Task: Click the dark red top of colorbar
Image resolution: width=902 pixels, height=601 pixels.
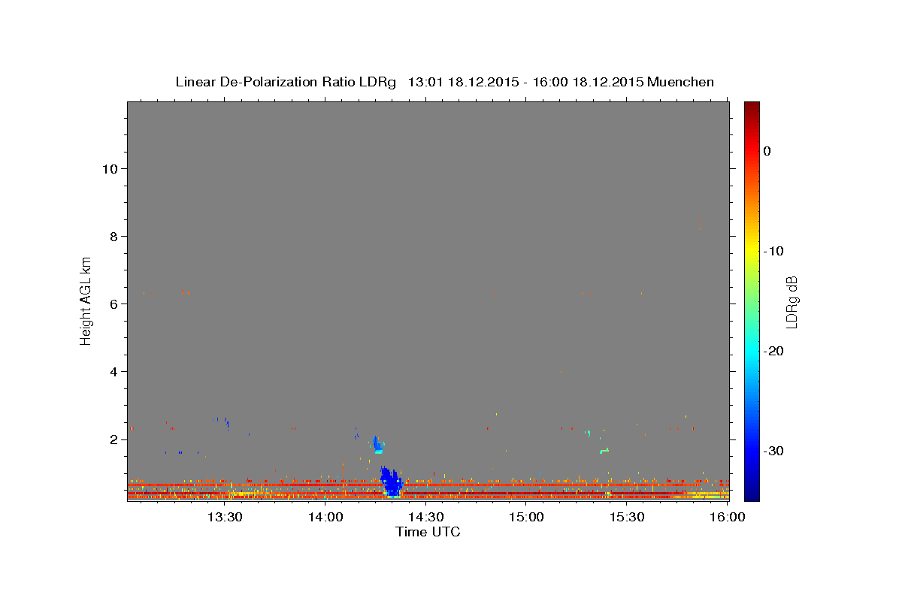Action: pos(752,109)
